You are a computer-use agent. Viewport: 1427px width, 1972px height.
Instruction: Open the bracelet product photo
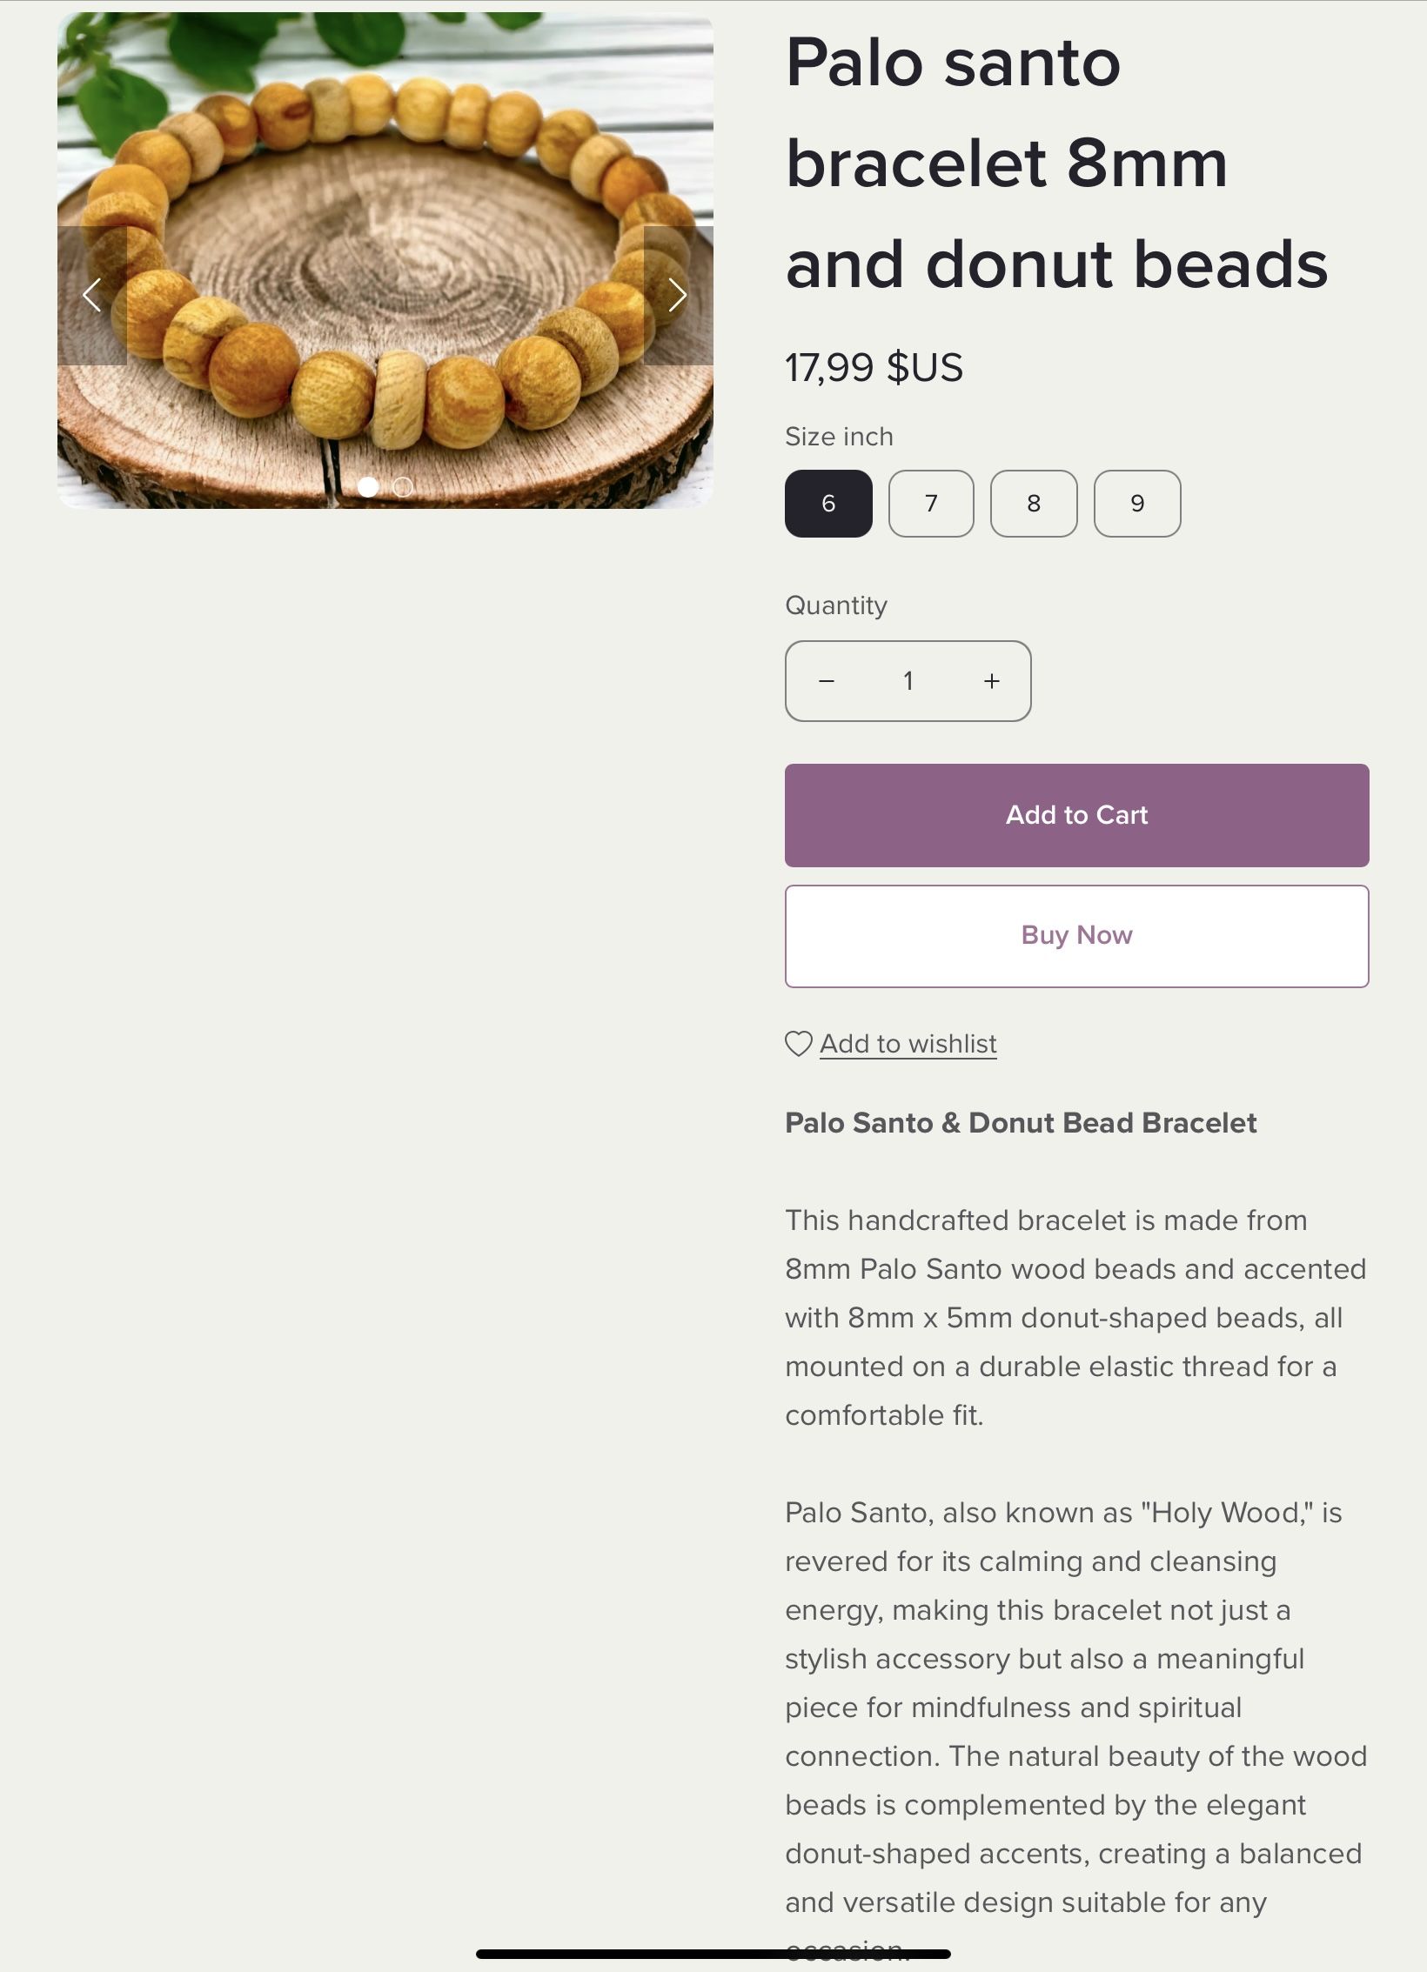tap(385, 261)
